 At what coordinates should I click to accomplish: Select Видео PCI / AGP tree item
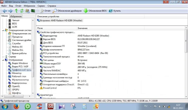(18, 67)
